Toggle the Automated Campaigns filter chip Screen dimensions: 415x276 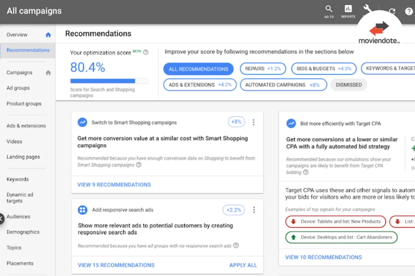(283, 85)
